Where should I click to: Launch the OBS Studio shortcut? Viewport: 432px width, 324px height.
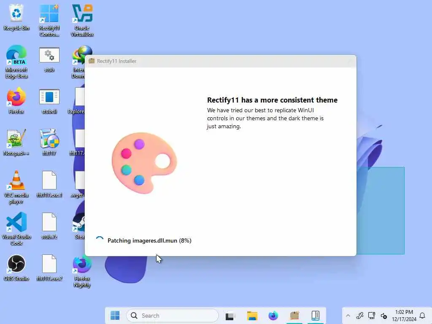tap(16, 268)
